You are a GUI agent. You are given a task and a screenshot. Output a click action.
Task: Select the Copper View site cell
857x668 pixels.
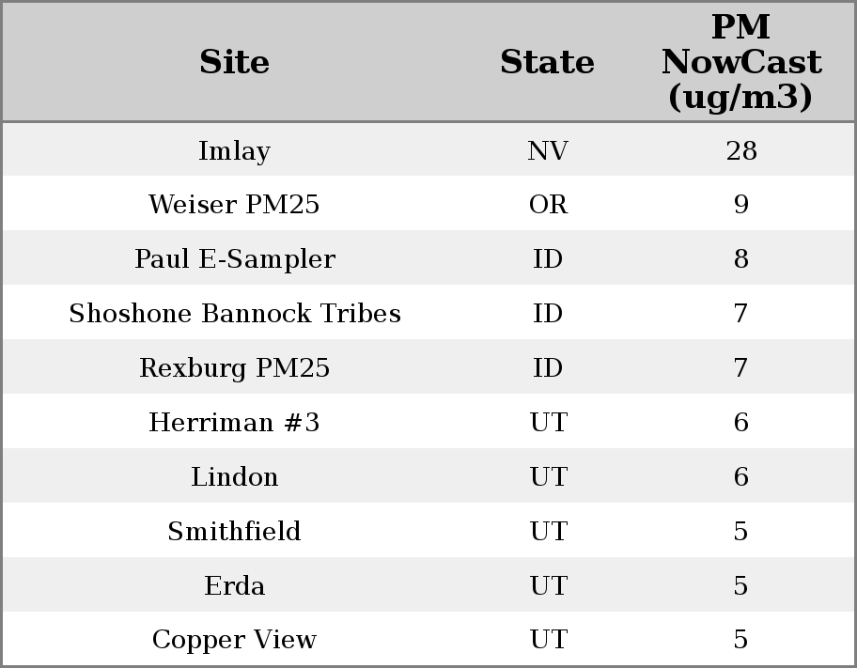pos(234,640)
